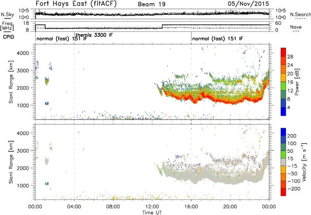
Task: Click the blue top of the velocity colorbar
Action: pyautogui.click(x=283, y=132)
